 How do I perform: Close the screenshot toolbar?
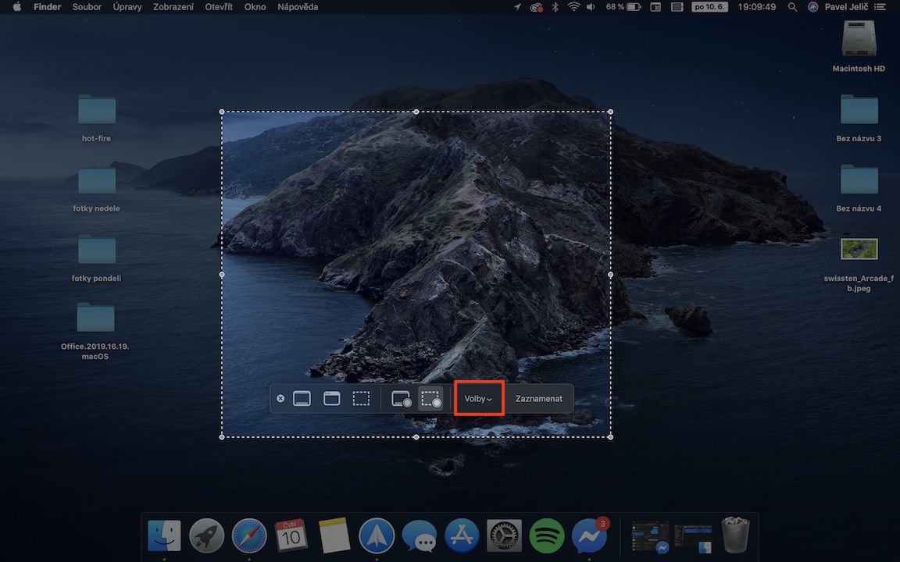point(280,399)
